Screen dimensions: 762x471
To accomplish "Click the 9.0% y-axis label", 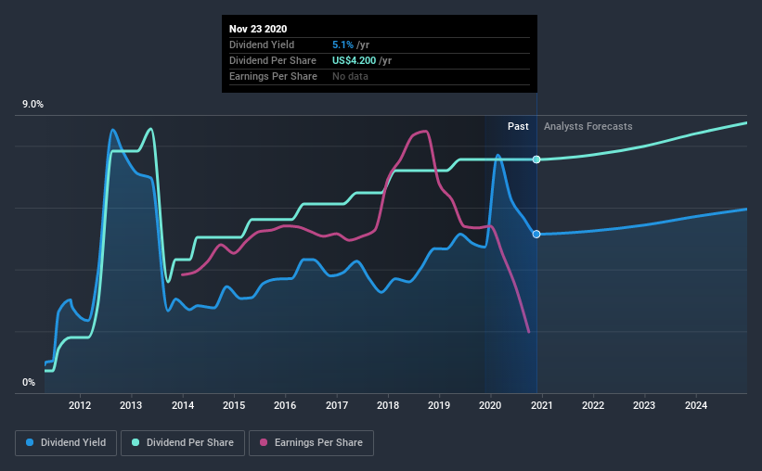I will click(x=32, y=105).
